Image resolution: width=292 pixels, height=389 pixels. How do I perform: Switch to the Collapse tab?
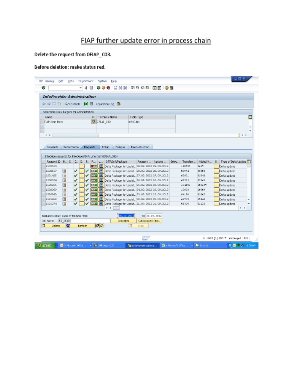point(120,147)
